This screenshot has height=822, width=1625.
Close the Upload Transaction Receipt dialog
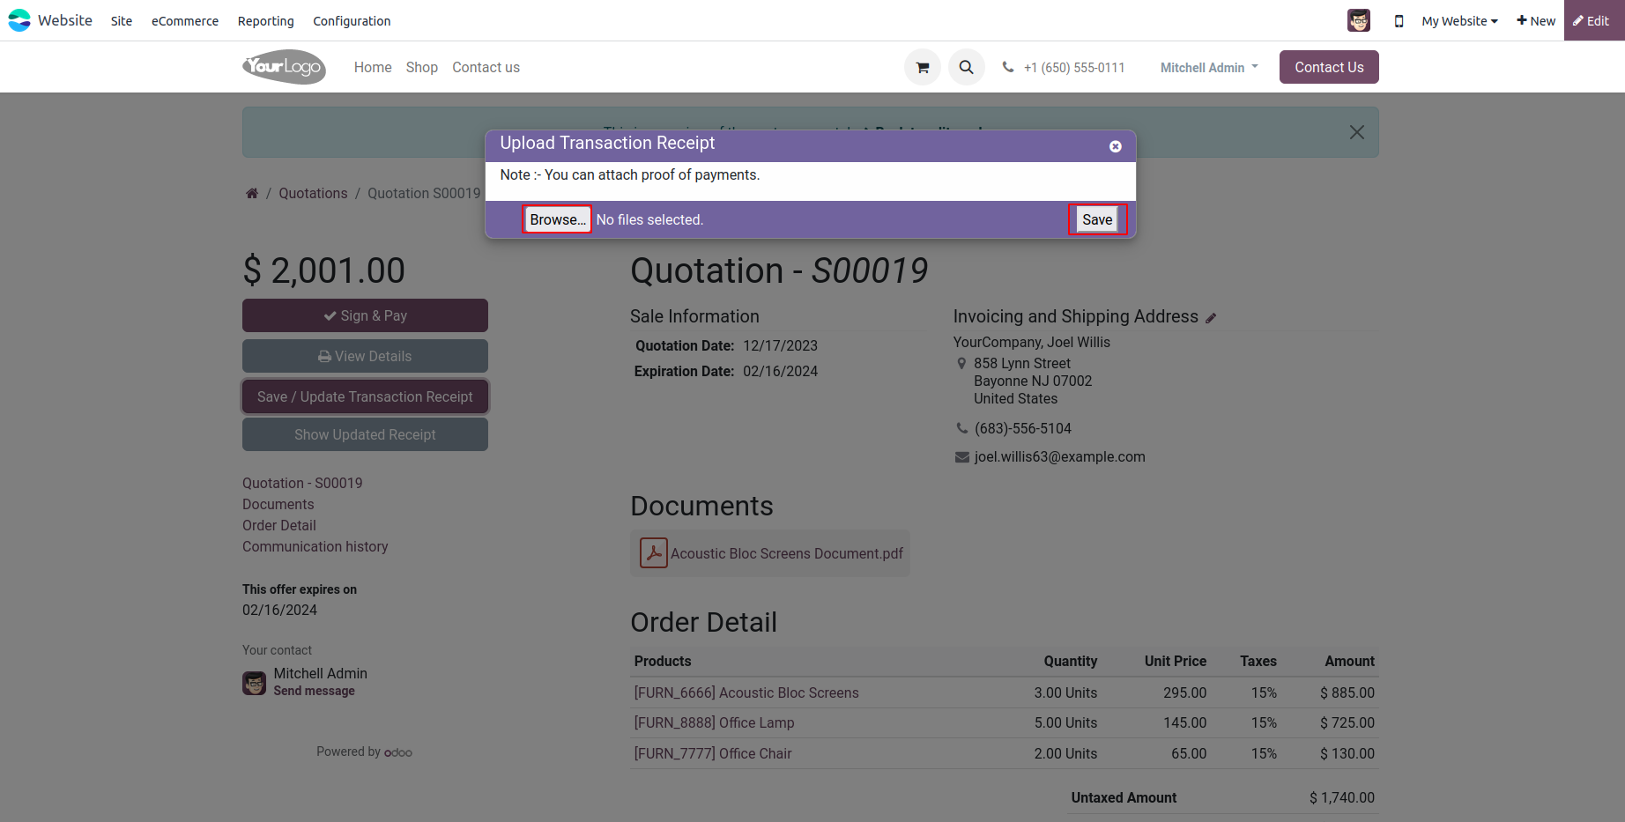[x=1115, y=146]
